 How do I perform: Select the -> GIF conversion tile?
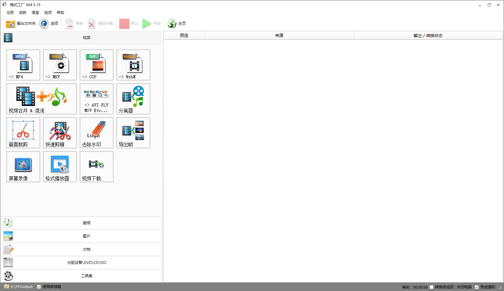click(96, 65)
